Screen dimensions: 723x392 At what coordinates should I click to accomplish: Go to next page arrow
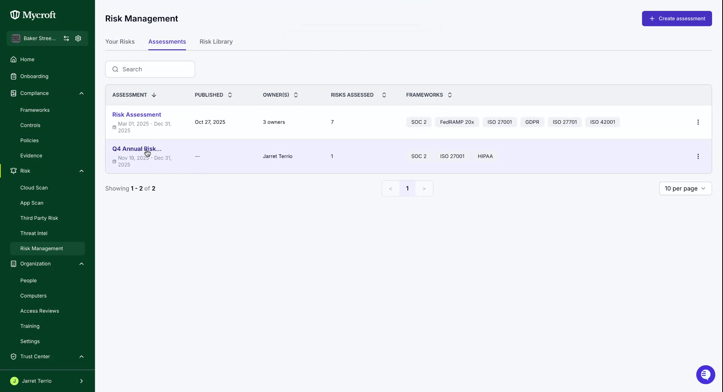tap(424, 188)
